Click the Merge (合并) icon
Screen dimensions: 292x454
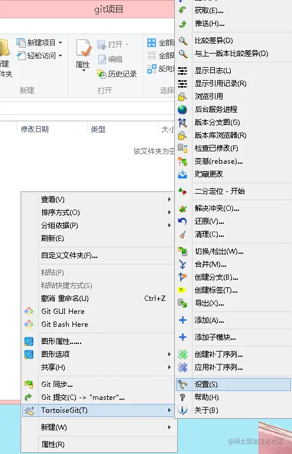[182, 264]
